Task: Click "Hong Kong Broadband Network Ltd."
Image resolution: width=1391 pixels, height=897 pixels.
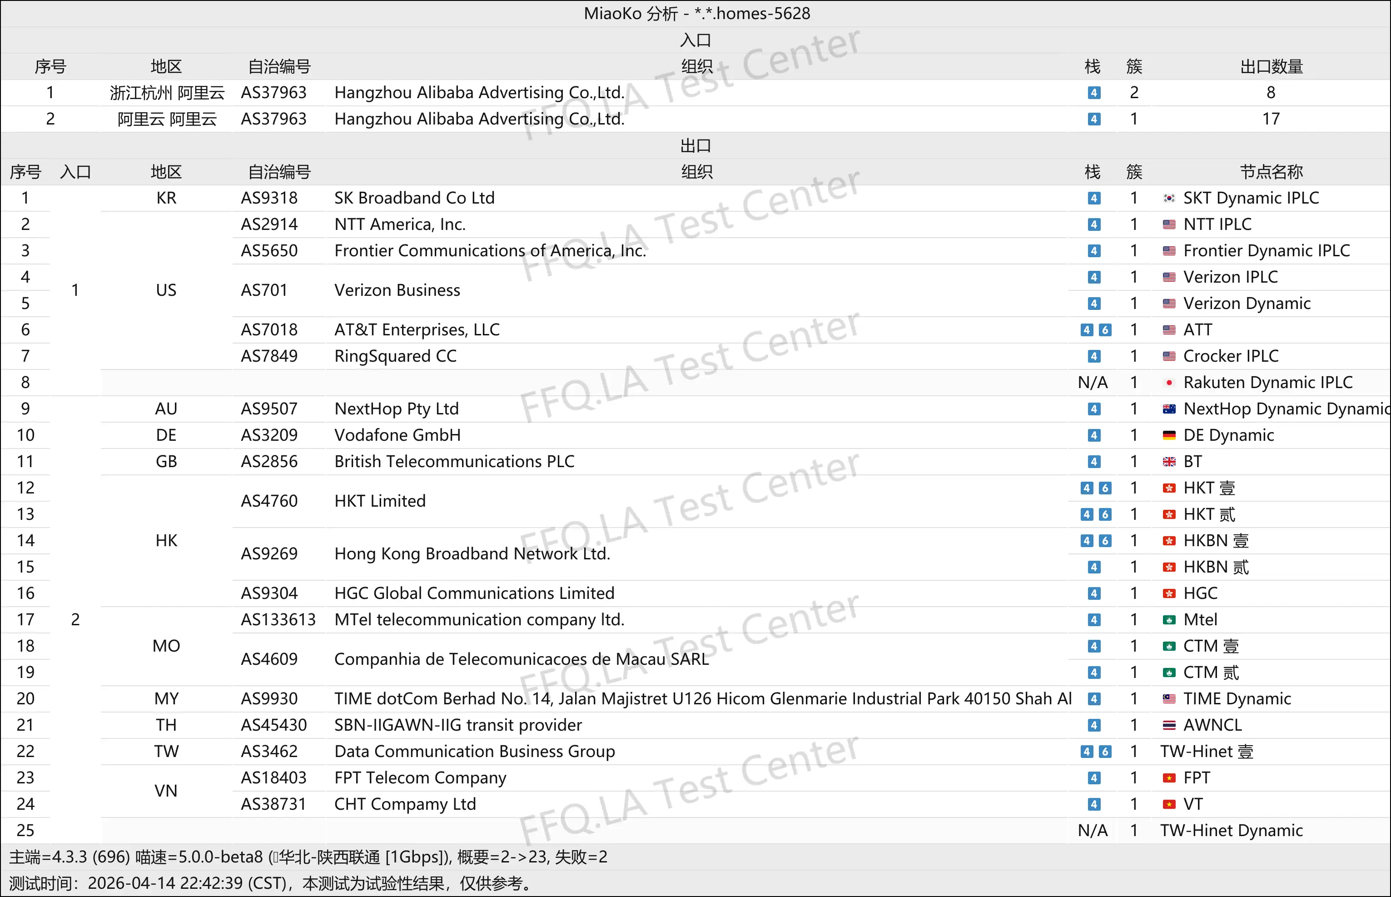Action: tap(472, 554)
